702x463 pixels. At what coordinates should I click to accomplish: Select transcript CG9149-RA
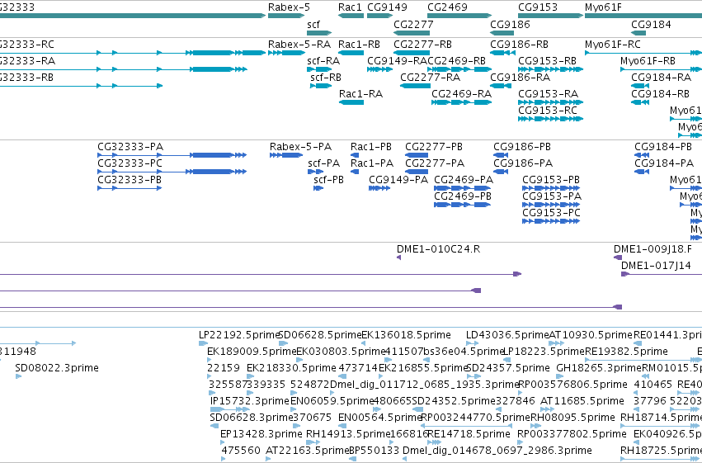coord(379,69)
